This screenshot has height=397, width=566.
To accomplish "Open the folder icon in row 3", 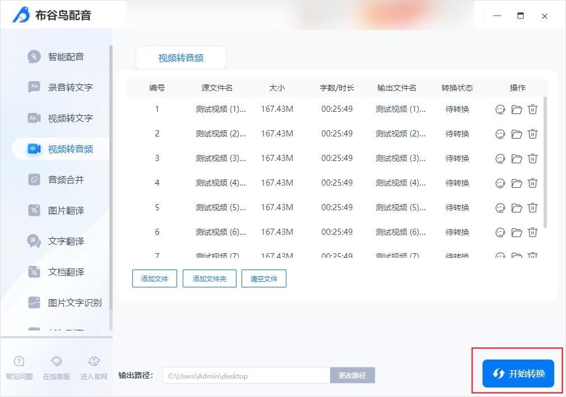I will point(517,158).
